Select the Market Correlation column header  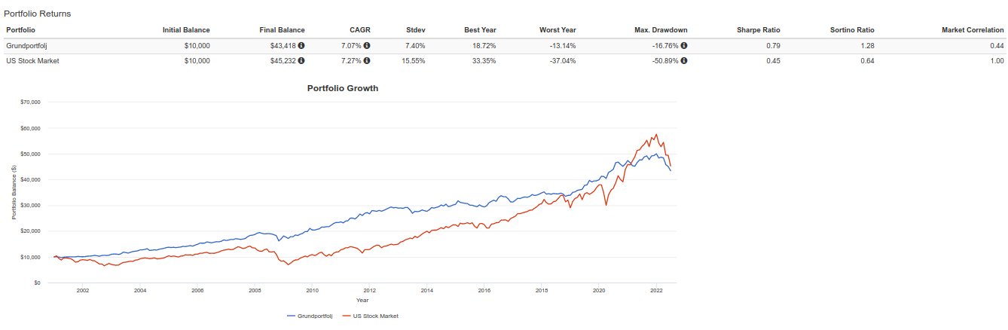click(973, 30)
